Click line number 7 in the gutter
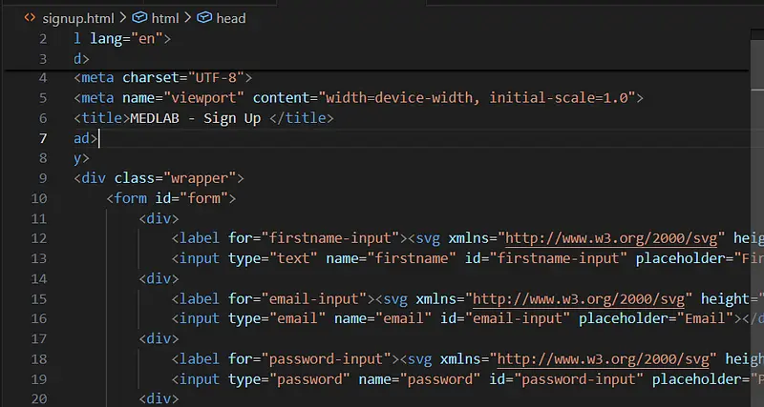The width and height of the screenshot is (764, 407). point(43,138)
